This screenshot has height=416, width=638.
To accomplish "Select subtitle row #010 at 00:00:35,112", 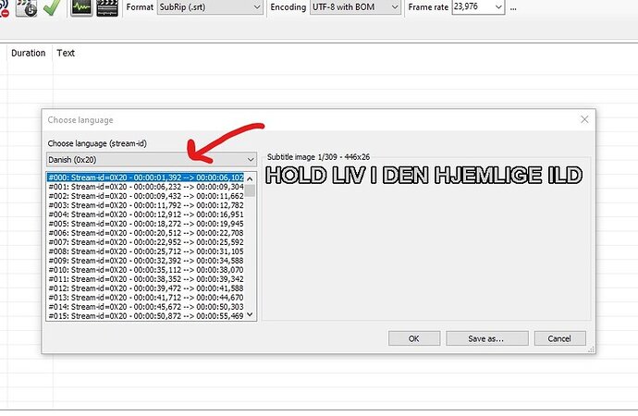I will 146,270.
